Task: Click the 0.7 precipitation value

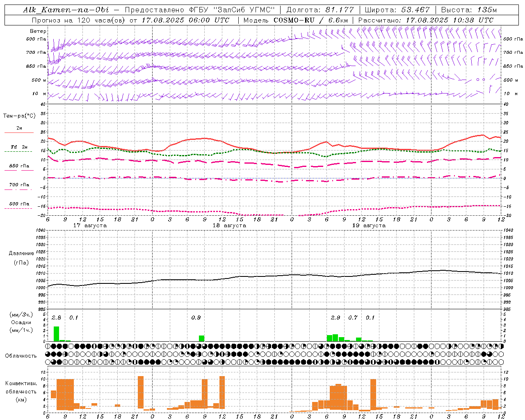Action: tap(353, 317)
